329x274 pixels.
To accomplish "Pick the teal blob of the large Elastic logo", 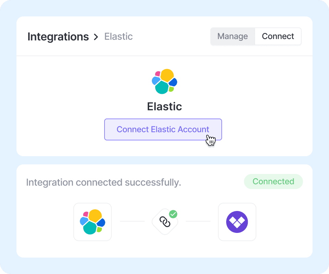I will click(162, 88).
